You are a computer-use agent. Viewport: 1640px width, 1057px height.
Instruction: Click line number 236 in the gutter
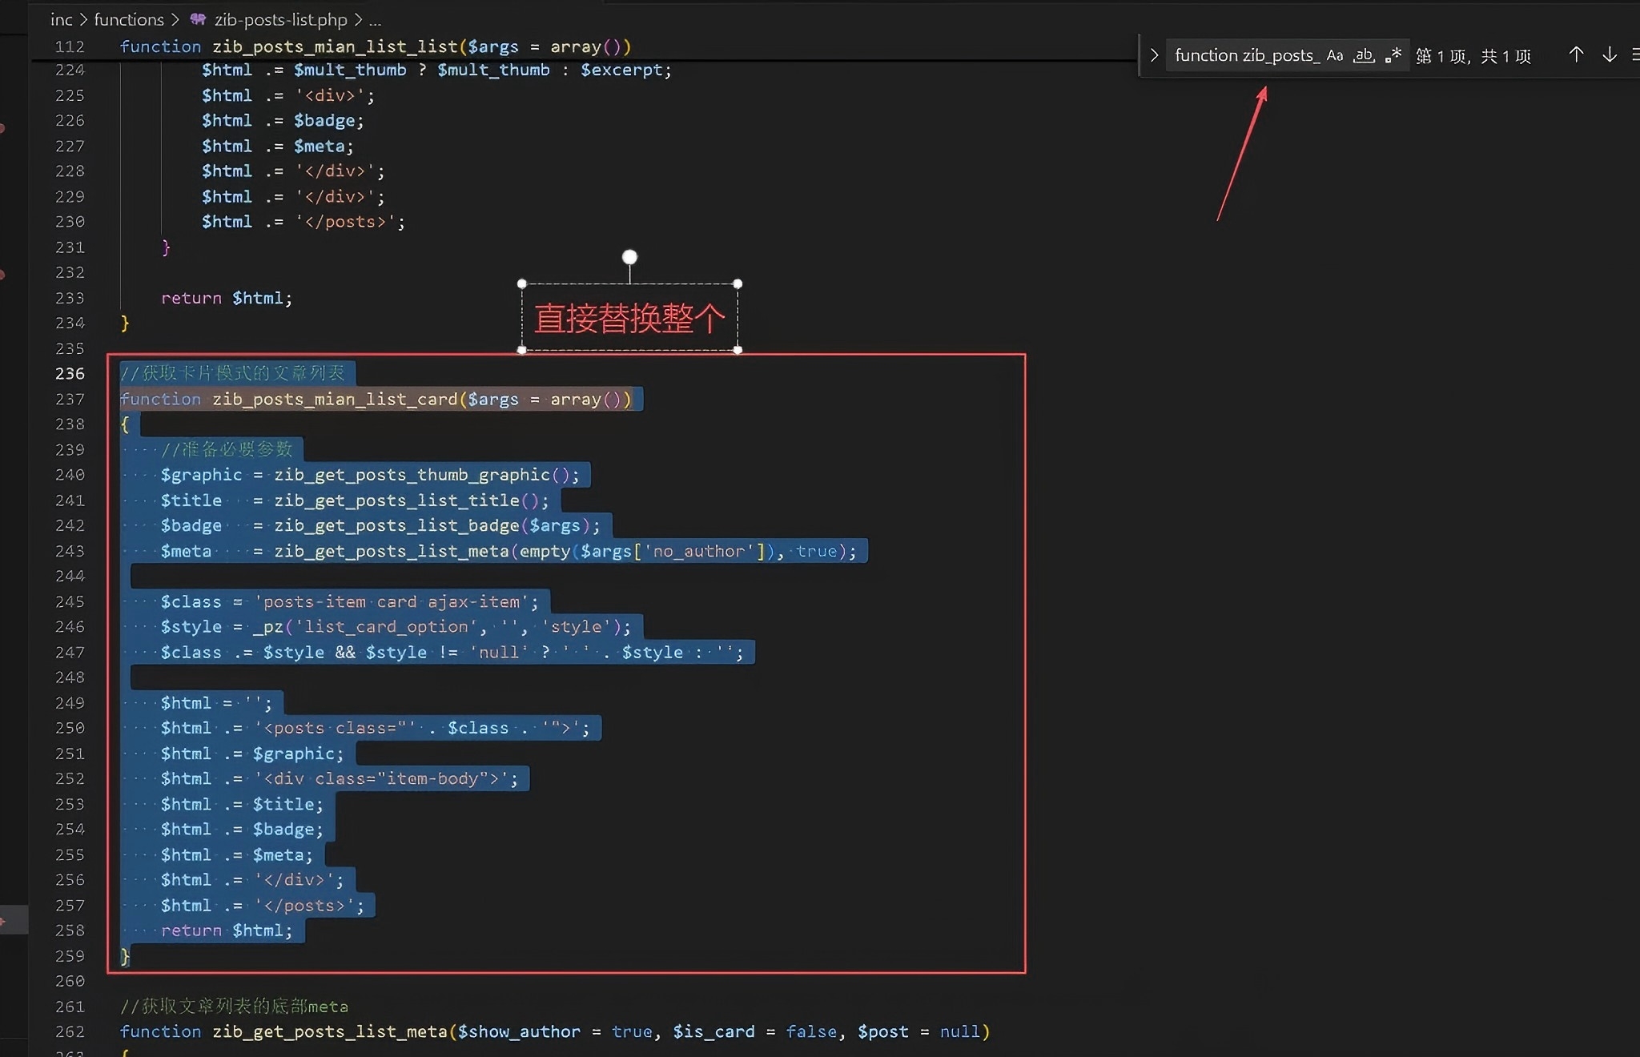coord(70,373)
